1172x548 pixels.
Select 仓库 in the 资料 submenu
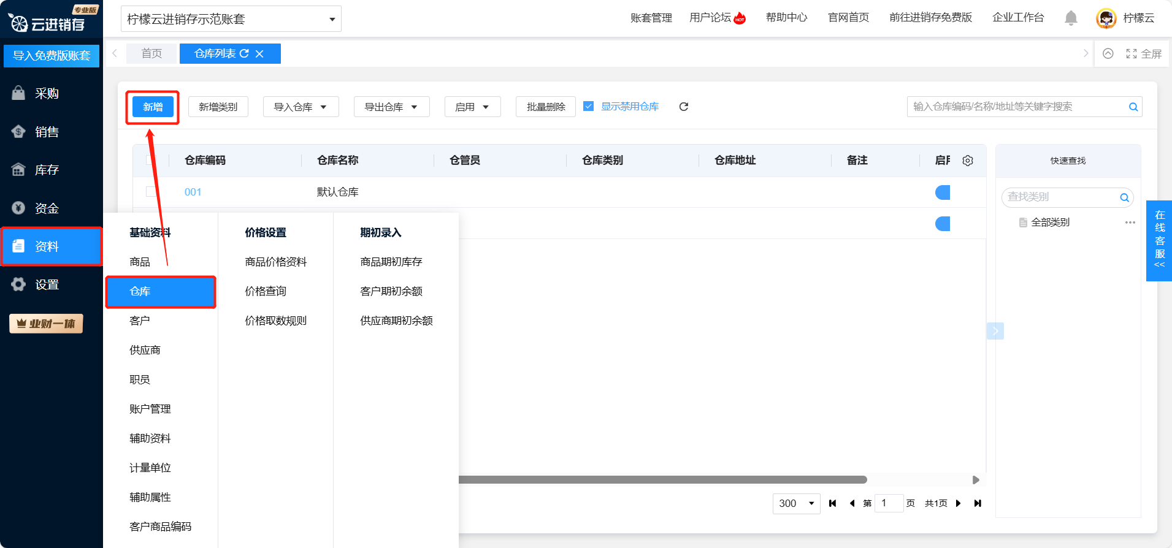pos(161,292)
